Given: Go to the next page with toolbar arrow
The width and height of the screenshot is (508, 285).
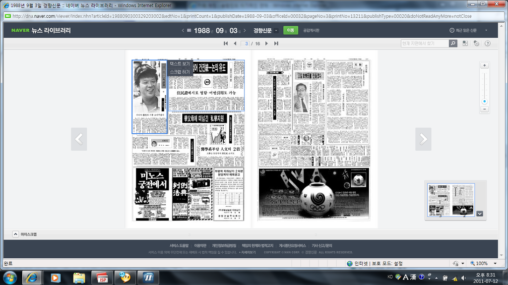Looking at the screenshot, I should 266,44.
